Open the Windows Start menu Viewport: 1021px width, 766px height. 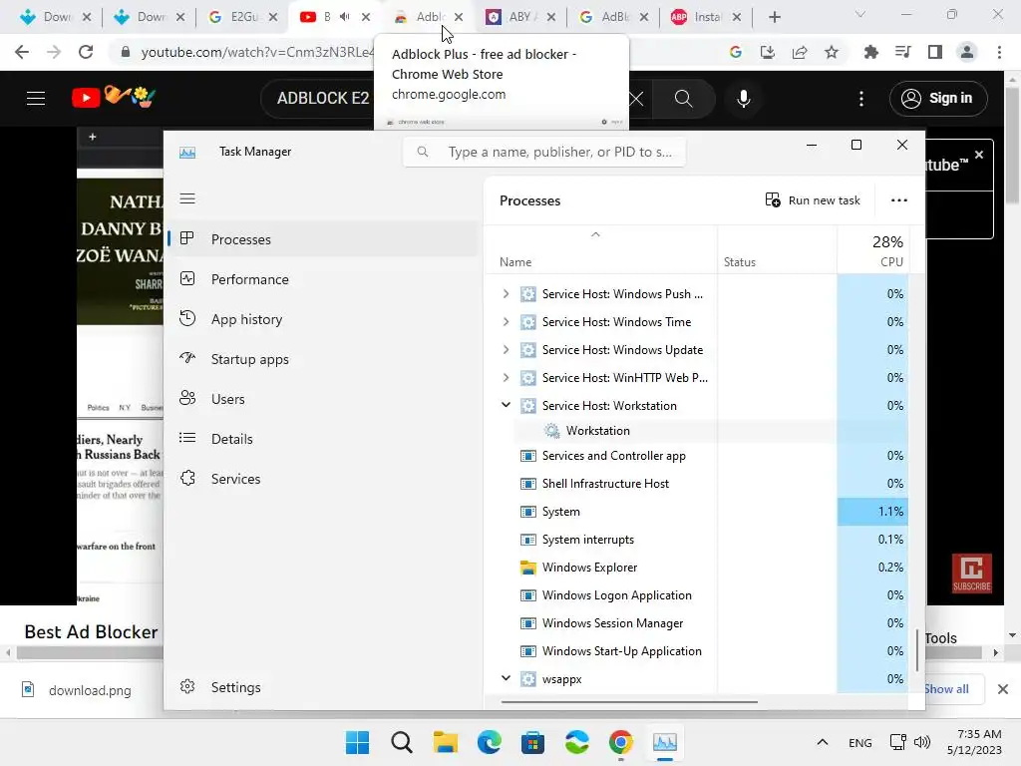coord(357,742)
